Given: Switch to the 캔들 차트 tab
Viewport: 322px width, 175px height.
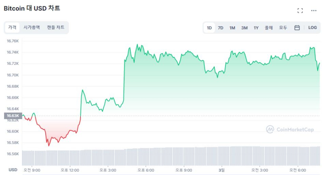Looking at the screenshot, I should click(x=55, y=27).
